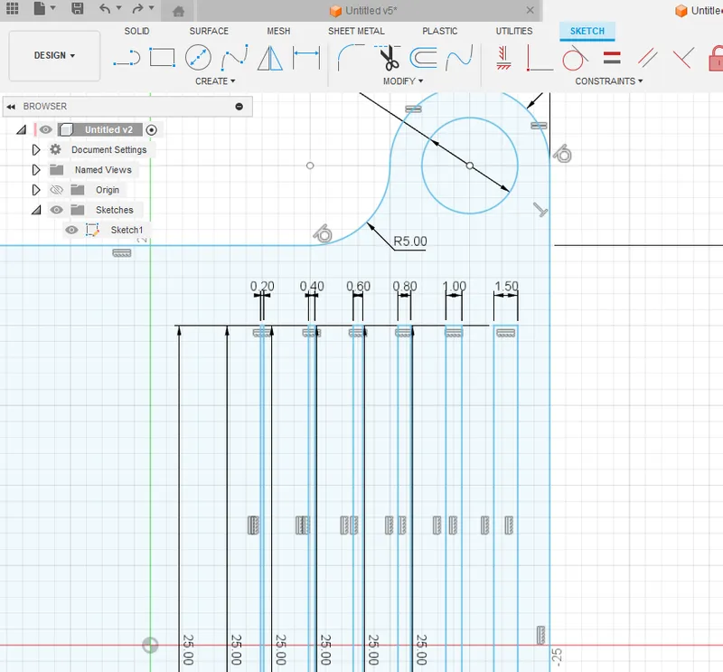The image size is (723, 672).
Task: Click the Undo button
Action: 106,9
